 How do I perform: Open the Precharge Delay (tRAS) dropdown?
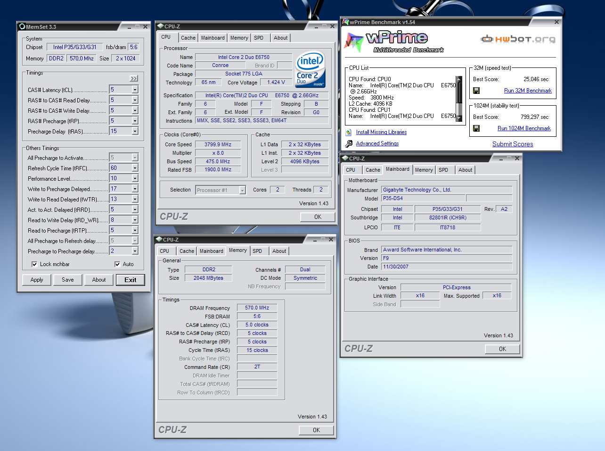(x=135, y=131)
